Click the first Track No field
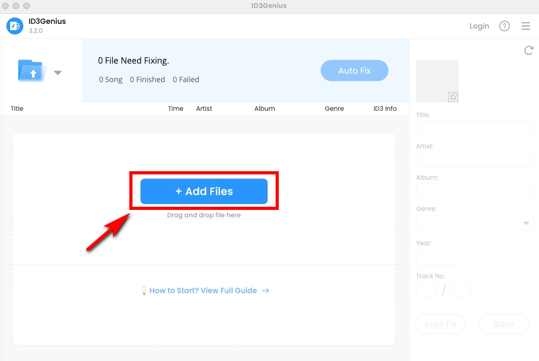The width and height of the screenshot is (539, 361). 426,290
